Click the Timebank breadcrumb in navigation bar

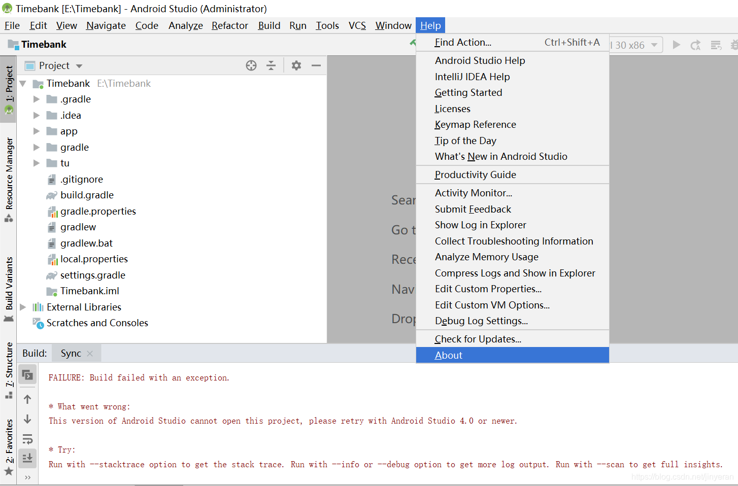38,45
